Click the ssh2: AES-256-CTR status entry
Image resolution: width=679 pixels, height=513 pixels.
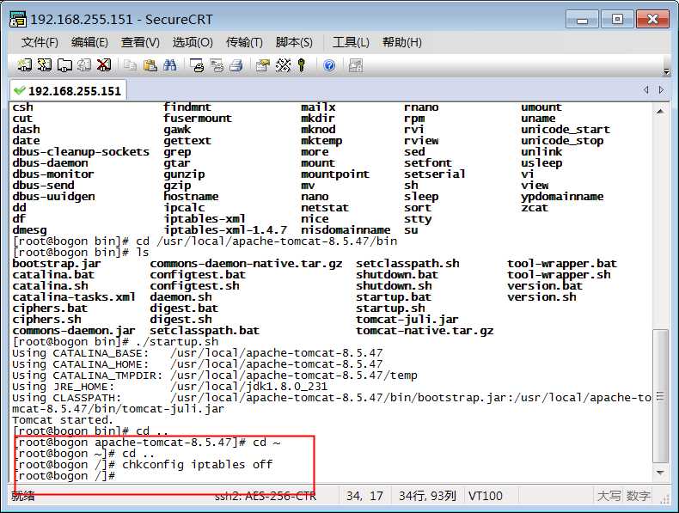[x=266, y=496]
